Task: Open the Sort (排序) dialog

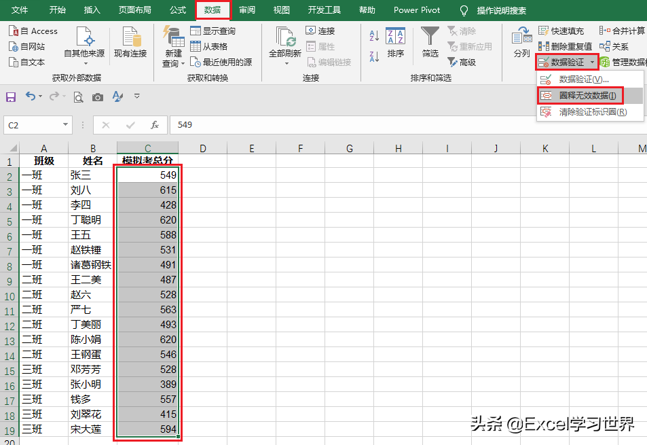Action: [x=395, y=42]
